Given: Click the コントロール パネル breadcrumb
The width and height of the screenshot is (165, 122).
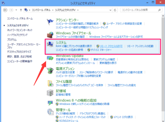Looking at the screenshot, I should coord(41,10).
